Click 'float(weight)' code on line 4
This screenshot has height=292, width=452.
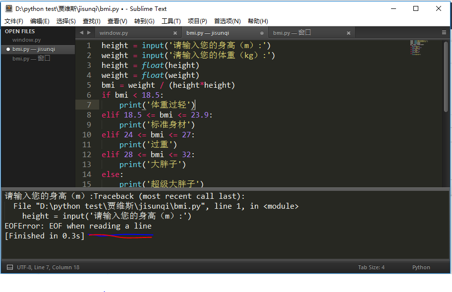click(x=170, y=75)
